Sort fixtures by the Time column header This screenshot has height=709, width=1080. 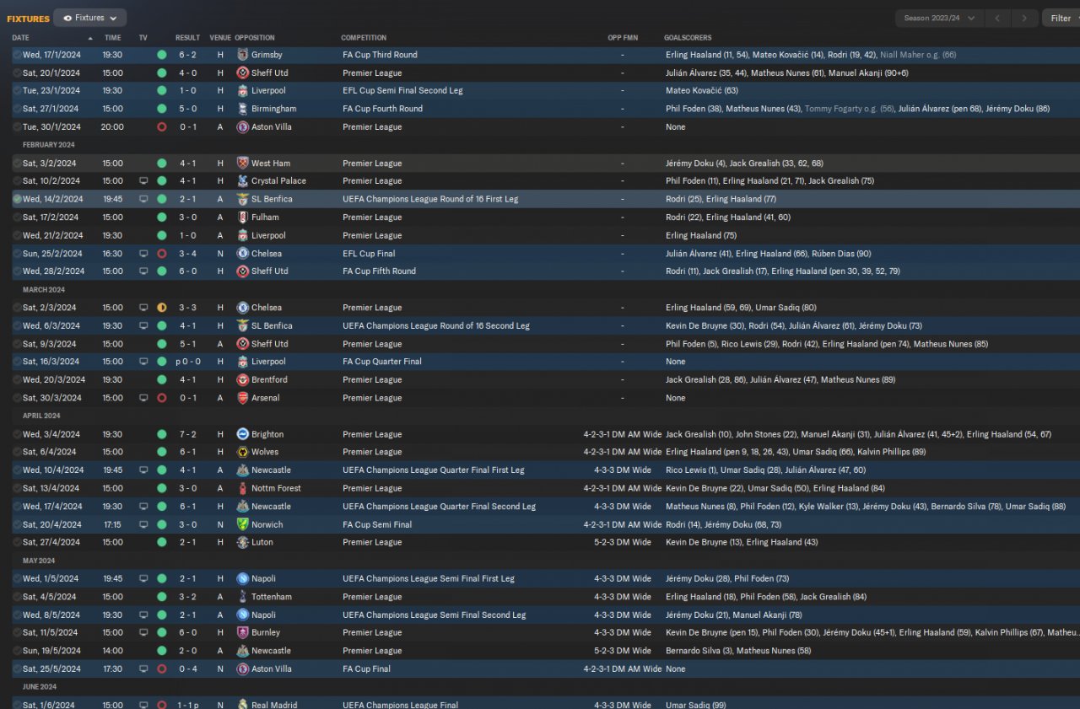(112, 38)
